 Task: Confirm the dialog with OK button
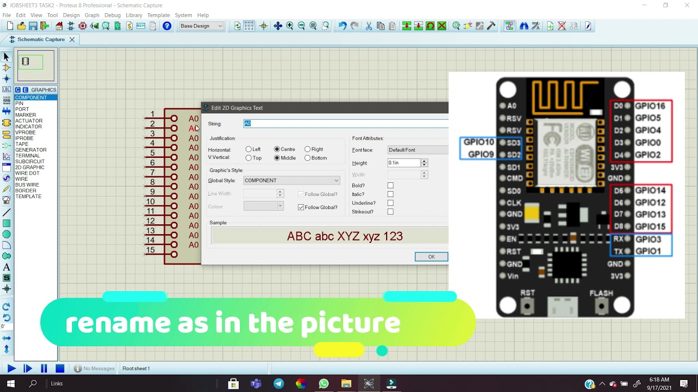[x=431, y=257]
